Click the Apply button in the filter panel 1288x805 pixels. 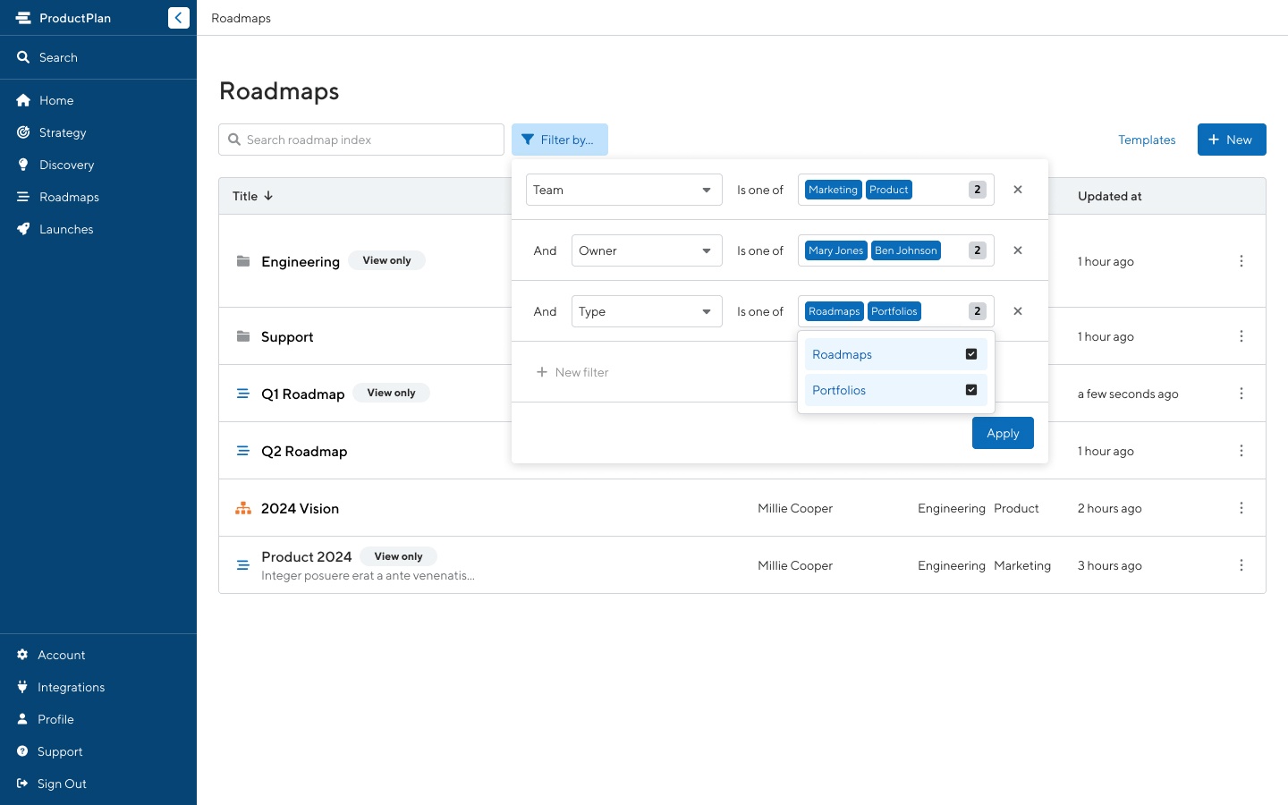click(x=1003, y=433)
